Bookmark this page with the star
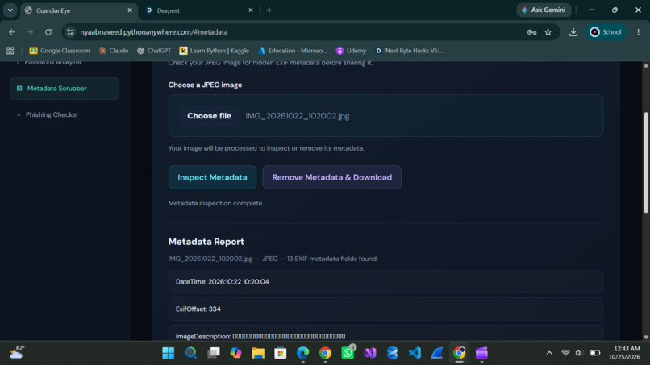The image size is (650, 365). coord(548,32)
